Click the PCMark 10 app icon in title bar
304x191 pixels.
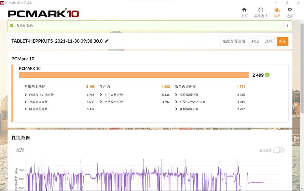[x=2, y=2]
